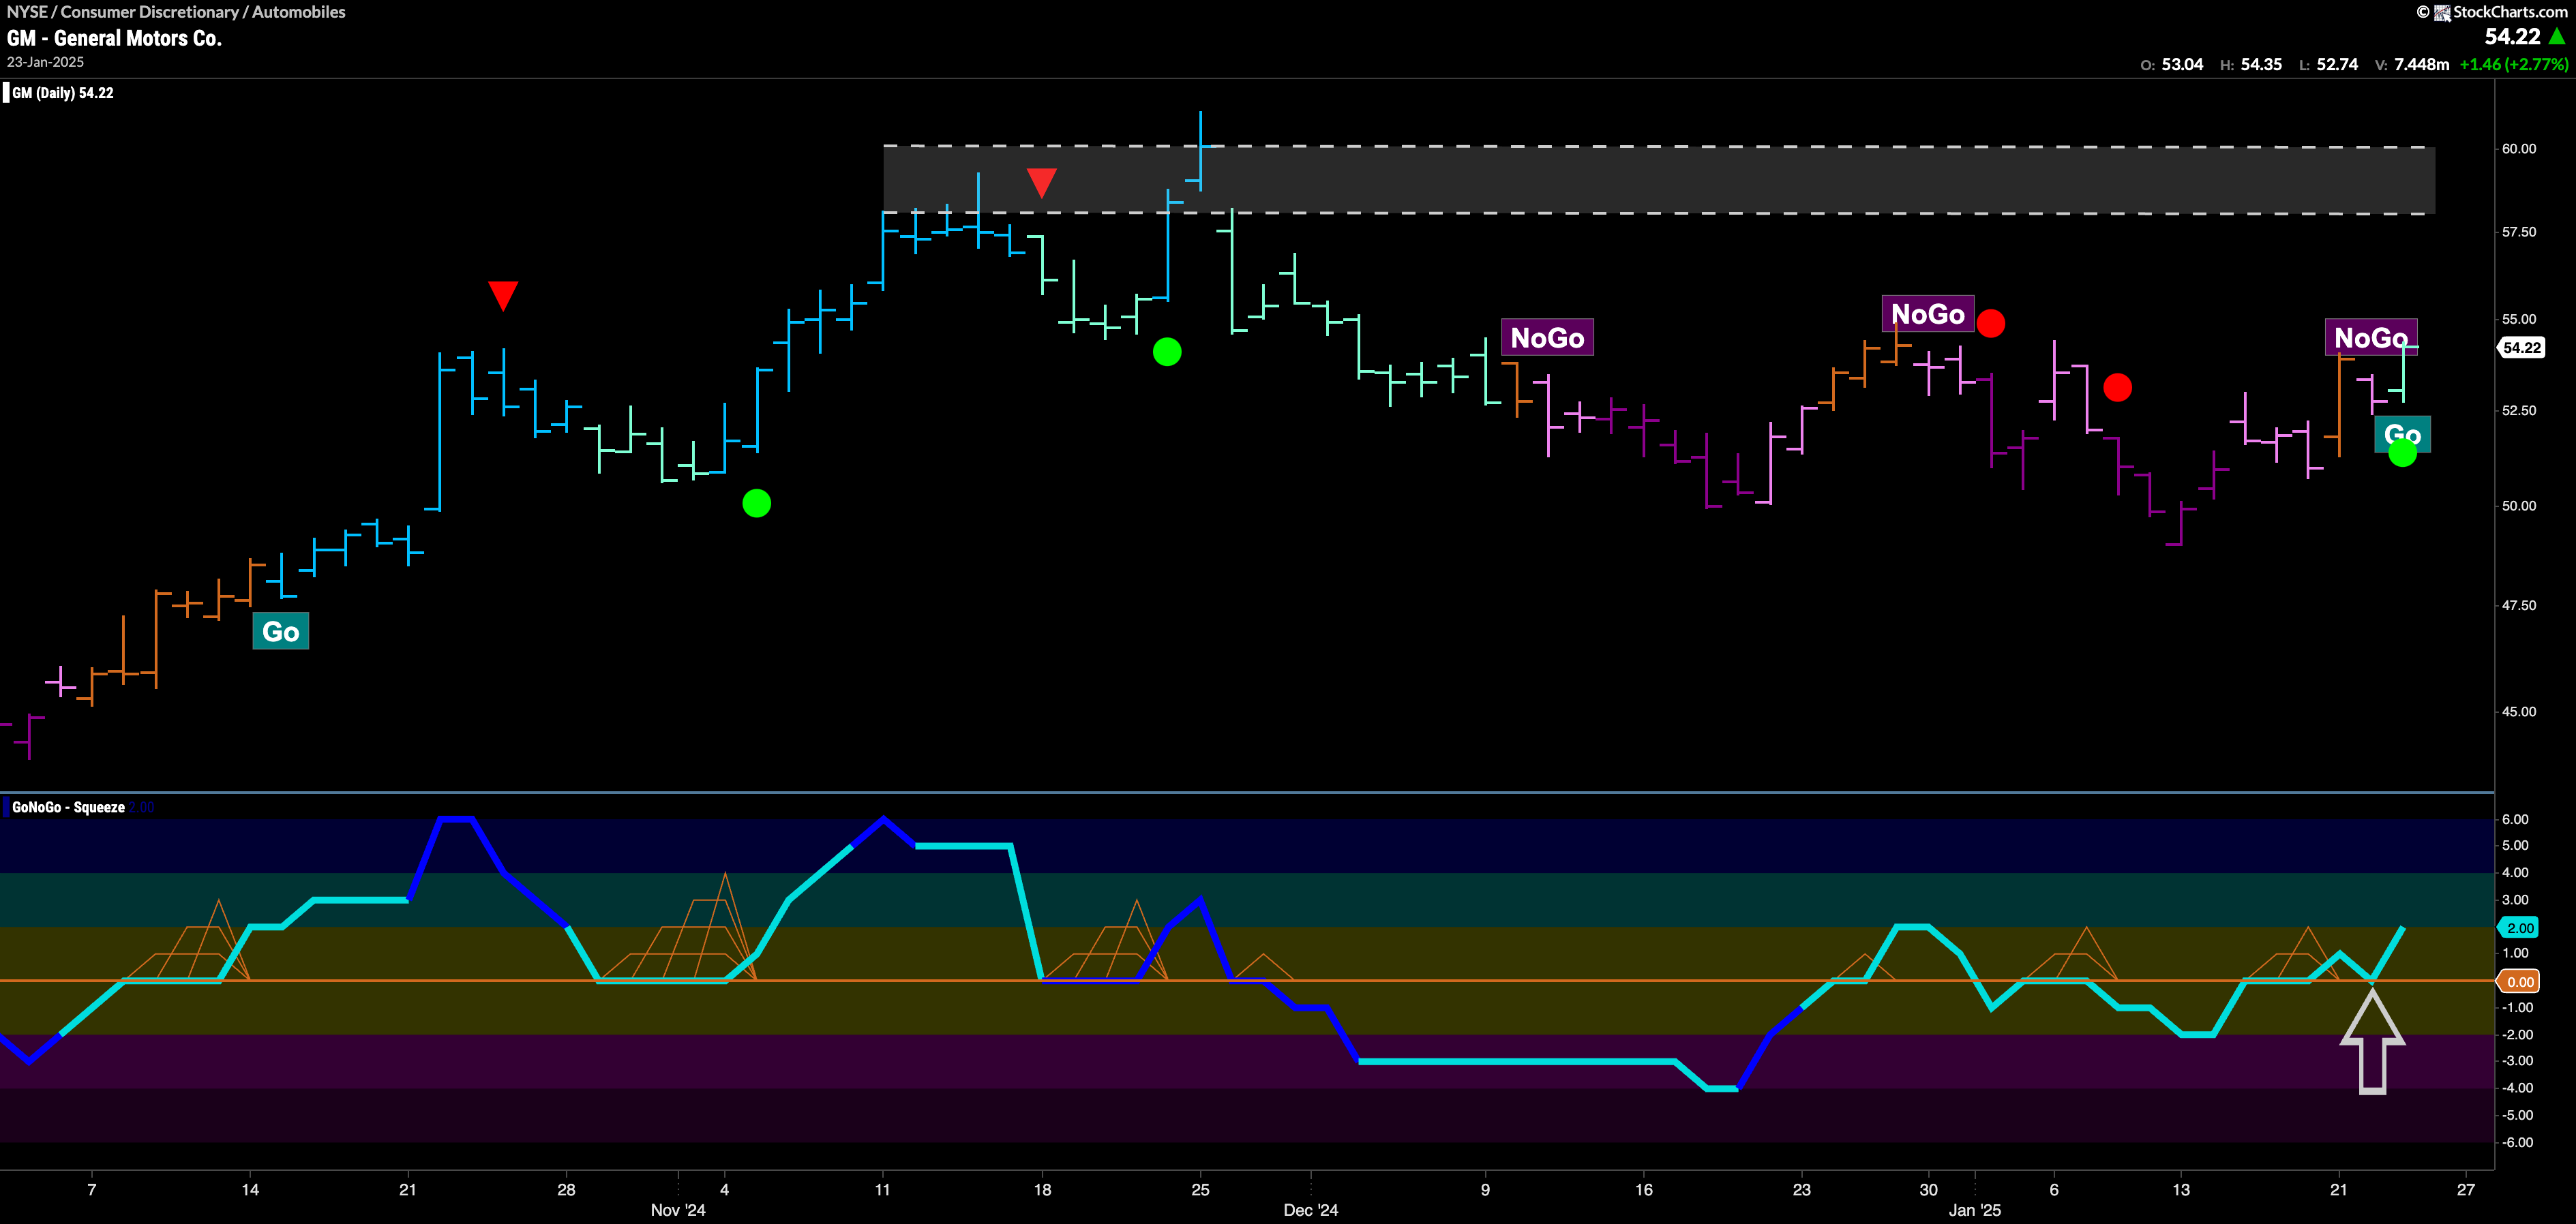This screenshot has width=2576, height=1224.
Task: Click the 'GoNoGo - Squeeze' panel label
Action: coord(68,808)
